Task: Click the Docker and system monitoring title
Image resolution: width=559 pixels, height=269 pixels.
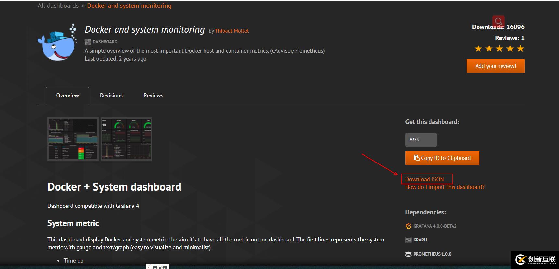Action: click(x=145, y=29)
